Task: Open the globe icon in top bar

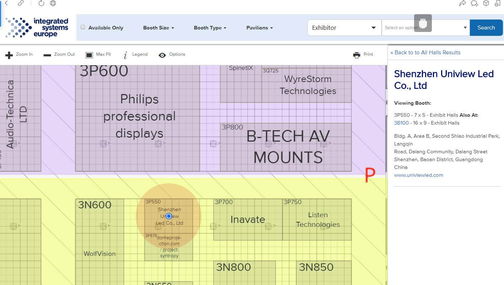Action: click(x=53, y=3)
